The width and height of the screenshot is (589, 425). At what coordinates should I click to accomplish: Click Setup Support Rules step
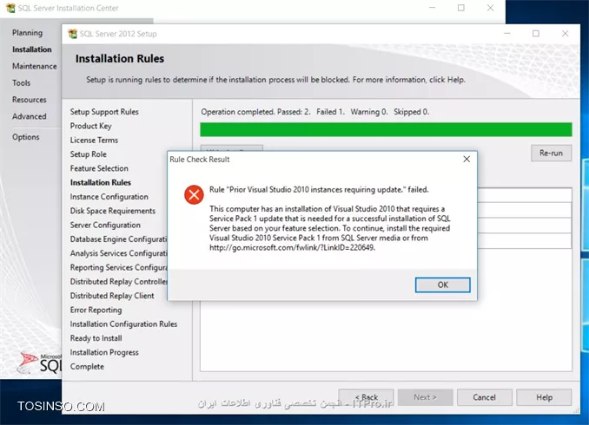point(104,112)
